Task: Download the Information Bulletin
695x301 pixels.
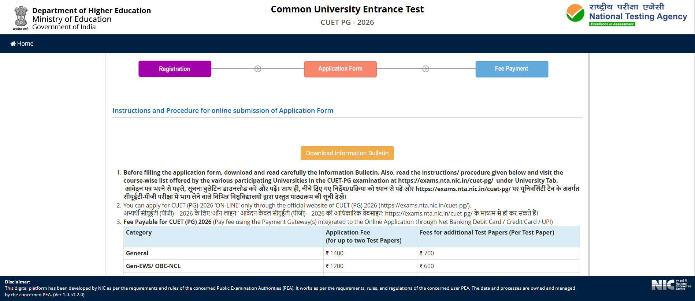Action: [347, 153]
